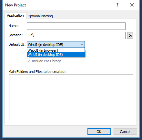Viewport: 142px width, 140px height.
Task: Click the New Project title bar
Action: coord(59,5)
